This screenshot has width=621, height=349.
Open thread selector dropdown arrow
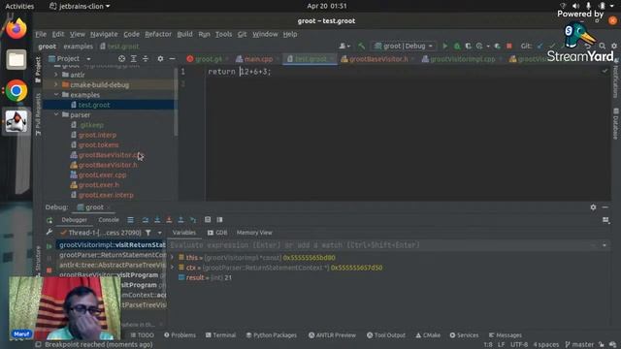[x=159, y=233]
